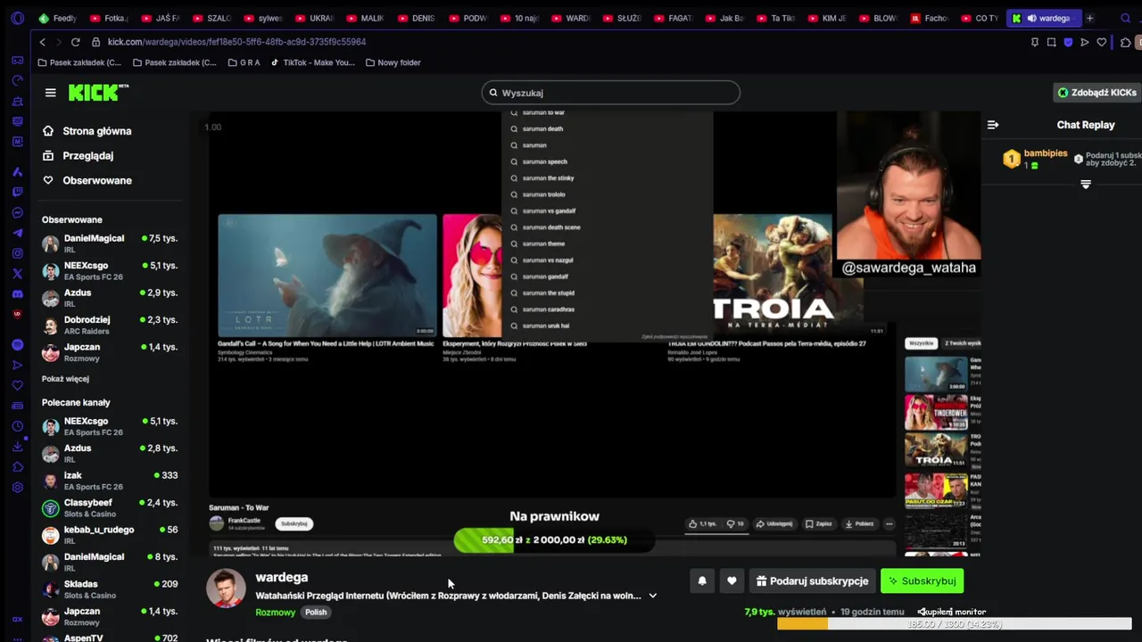
Task: Click the browser address bar URL
Action: click(236, 42)
